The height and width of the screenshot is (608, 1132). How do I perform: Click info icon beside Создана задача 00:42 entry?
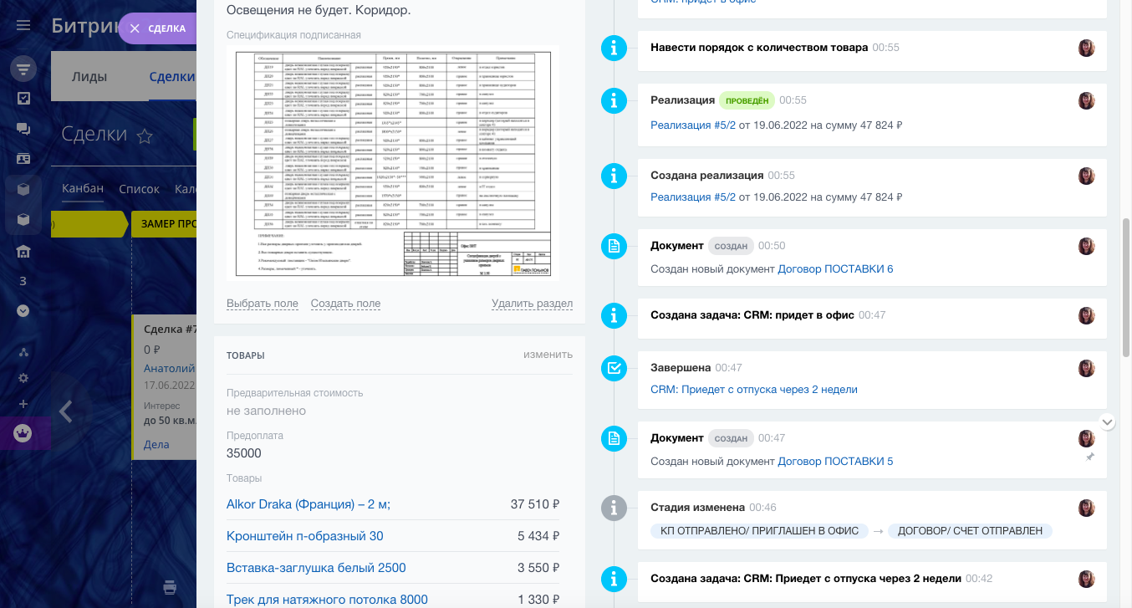point(614,579)
